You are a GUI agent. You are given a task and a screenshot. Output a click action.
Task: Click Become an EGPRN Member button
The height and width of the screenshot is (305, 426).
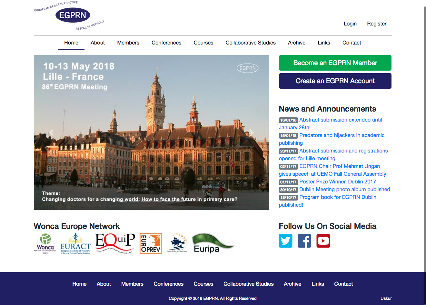pyautogui.click(x=335, y=63)
